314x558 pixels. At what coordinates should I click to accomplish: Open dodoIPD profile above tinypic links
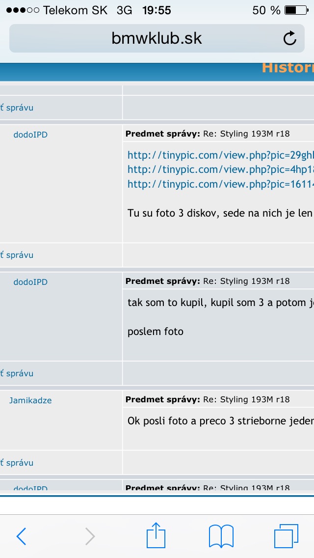[x=30, y=135]
